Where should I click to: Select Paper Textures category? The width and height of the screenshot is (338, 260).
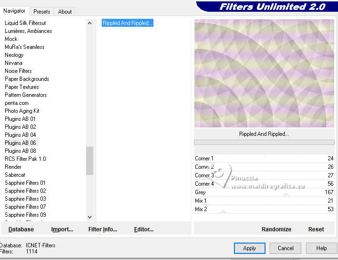[x=22, y=87]
